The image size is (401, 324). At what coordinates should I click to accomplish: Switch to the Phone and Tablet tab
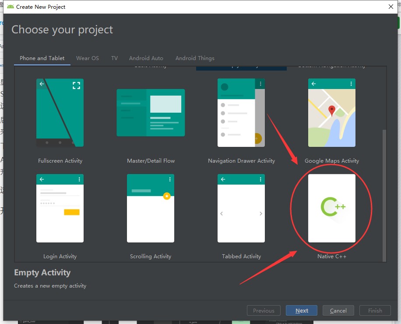coord(42,58)
